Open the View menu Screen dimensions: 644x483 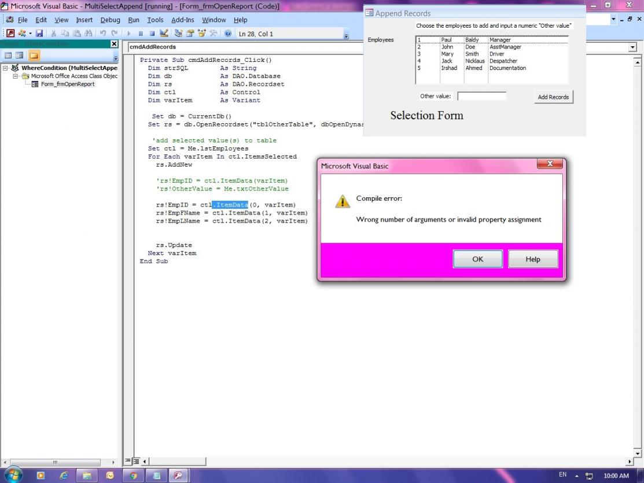pos(61,20)
